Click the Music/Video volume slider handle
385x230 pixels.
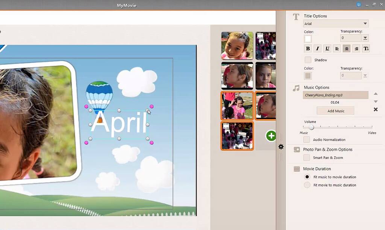coord(311,127)
